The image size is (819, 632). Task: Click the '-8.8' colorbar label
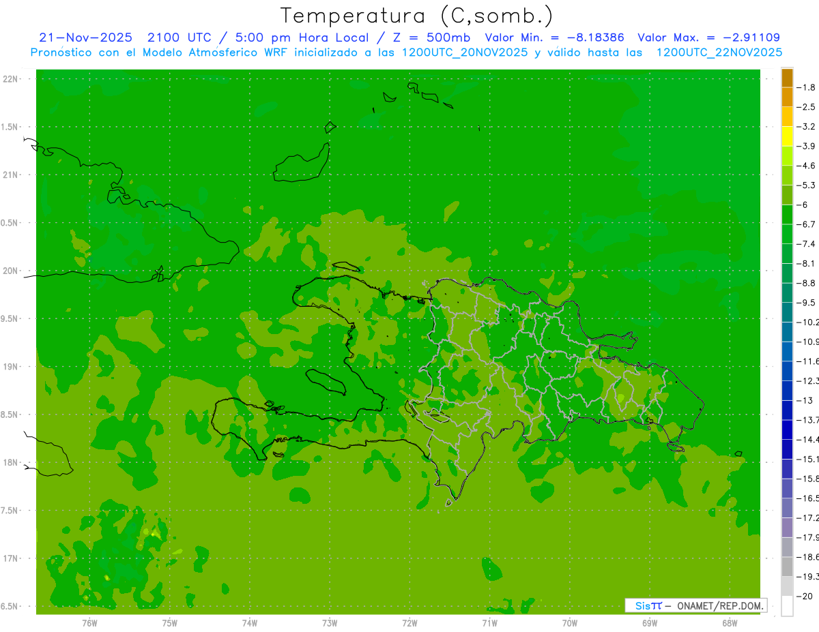[806, 283]
